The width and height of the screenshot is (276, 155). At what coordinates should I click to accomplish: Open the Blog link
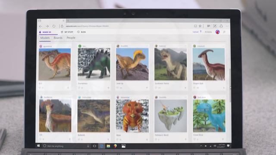pyautogui.click(x=82, y=32)
